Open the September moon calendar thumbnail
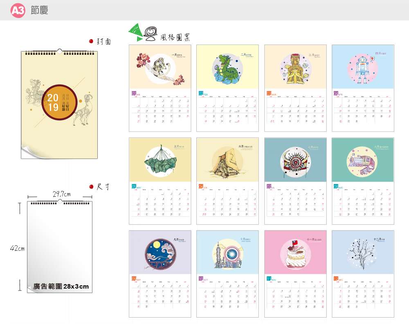 pyautogui.click(x=160, y=274)
